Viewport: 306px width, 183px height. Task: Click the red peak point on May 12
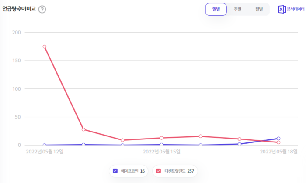click(44, 47)
